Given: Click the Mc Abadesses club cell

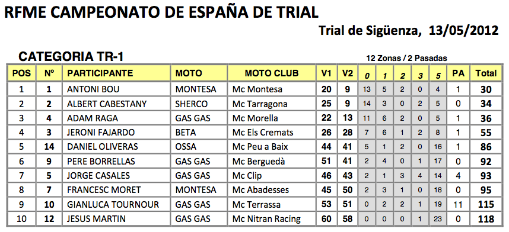Looking at the screenshot, I should [272, 190].
